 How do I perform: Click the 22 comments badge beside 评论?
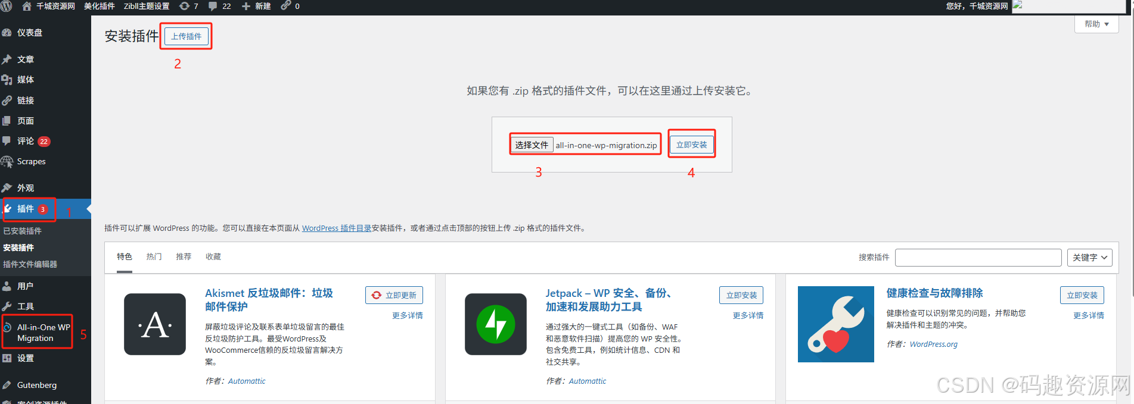click(x=44, y=142)
